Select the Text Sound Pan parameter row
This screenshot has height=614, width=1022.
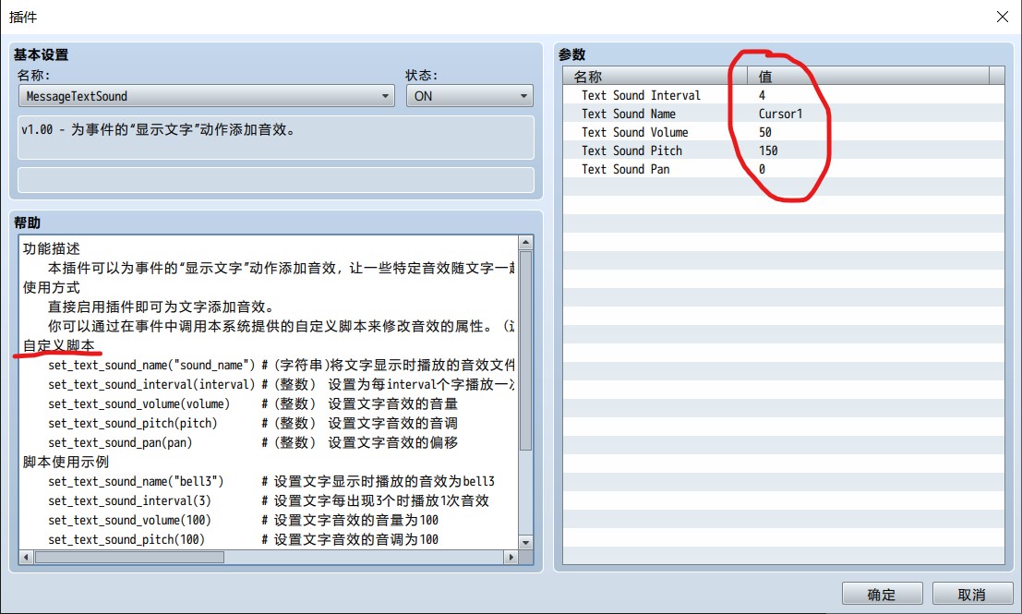pos(784,169)
